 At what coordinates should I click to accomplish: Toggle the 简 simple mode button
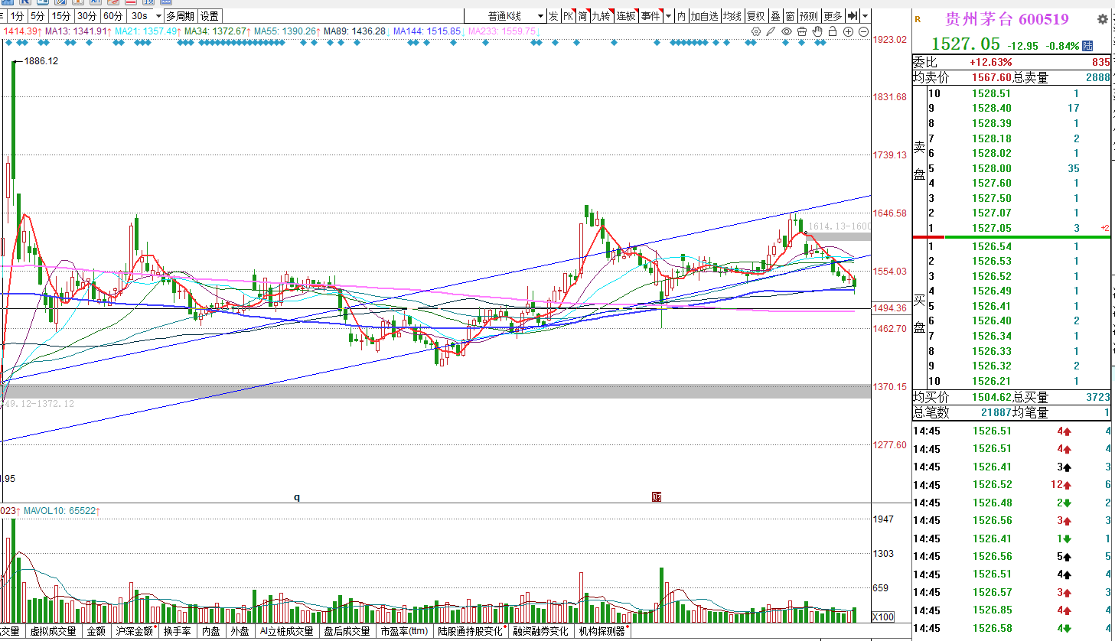[x=583, y=15]
